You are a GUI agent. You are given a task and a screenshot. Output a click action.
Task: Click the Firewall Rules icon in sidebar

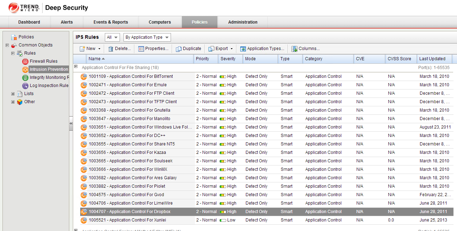click(x=25, y=61)
